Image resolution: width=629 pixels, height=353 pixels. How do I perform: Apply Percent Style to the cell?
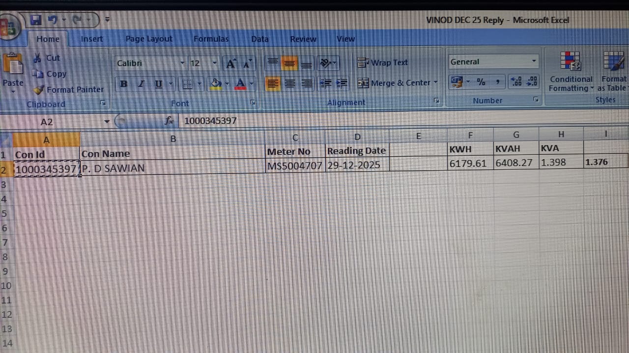click(x=481, y=82)
